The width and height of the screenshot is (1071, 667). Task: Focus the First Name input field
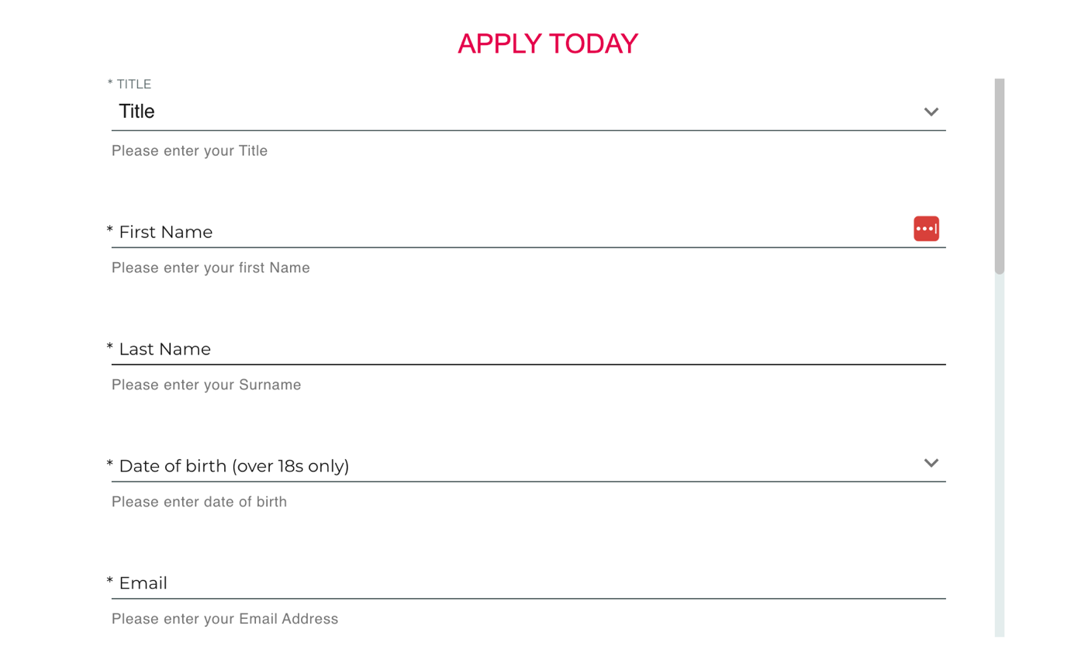pyautogui.click(x=528, y=230)
